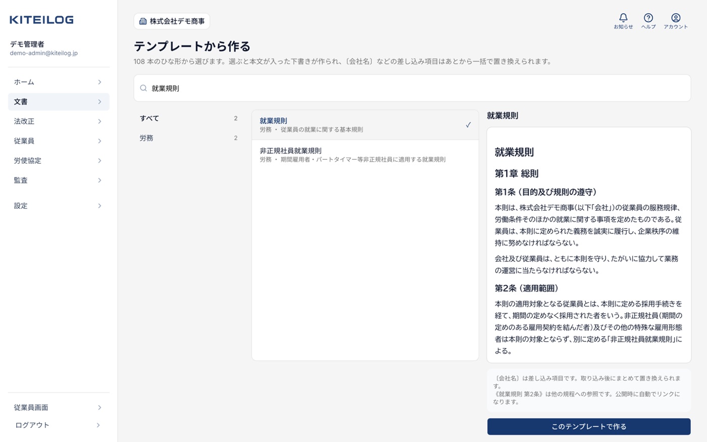This screenshot has width=707, height=442.
Task: Click the building icon beside 株式会社デモ商事
Action: [143, 21]
